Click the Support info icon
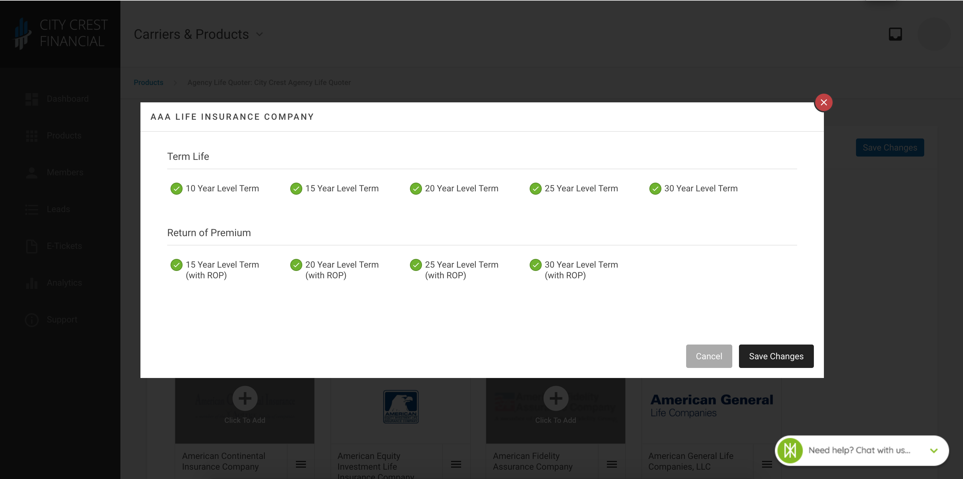963x479 pixels. (32, 320)
